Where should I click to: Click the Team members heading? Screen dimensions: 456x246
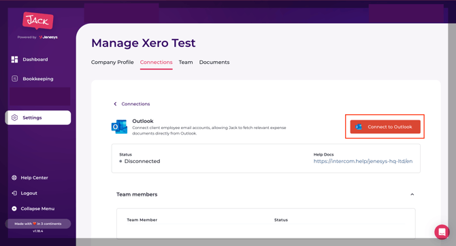pyautogui.click(x=137, y=194)
